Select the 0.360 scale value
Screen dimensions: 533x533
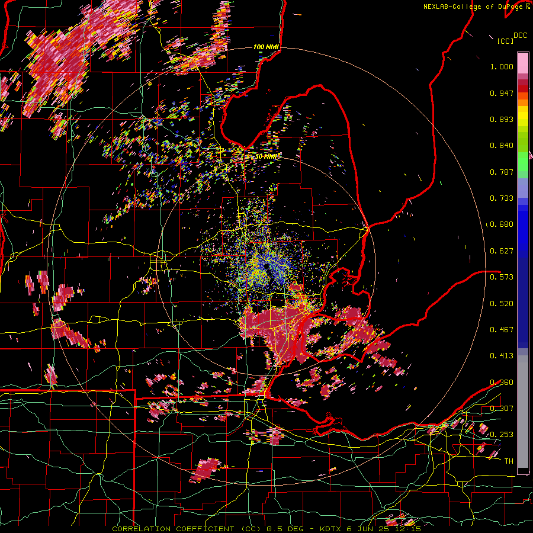pos(502,382)
